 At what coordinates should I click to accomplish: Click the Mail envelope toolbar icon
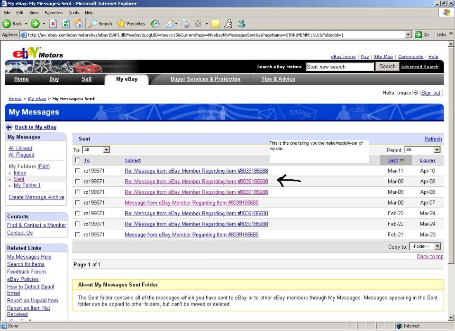click(x=170, y=24)
